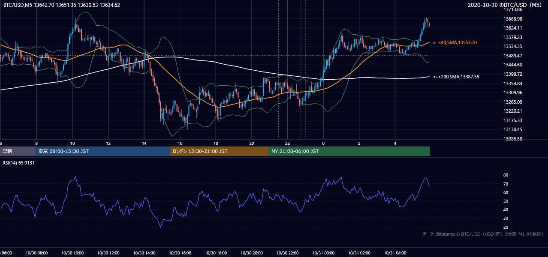This screenshot has width=548, height=257.
Task: Select the NY 21:00-06:00 JST session bar
Action: point(349,151)
